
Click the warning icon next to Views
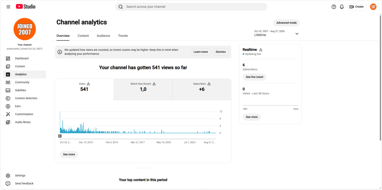coord(88,84)
